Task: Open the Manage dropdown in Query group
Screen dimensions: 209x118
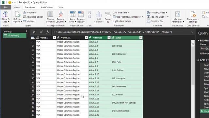Action: 30,21
